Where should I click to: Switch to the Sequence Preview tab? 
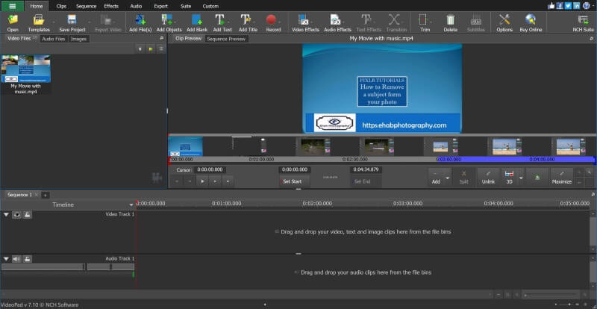point(226,39)
